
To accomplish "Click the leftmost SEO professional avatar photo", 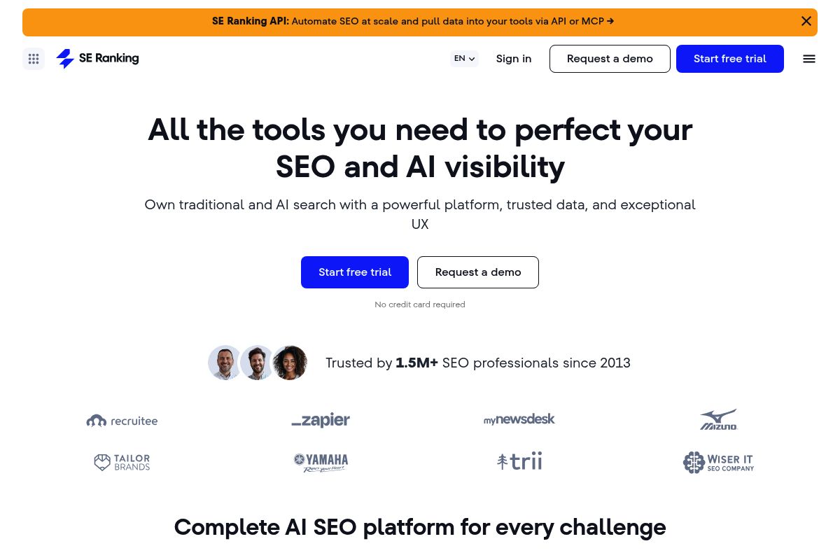I will tap(225, 363).
